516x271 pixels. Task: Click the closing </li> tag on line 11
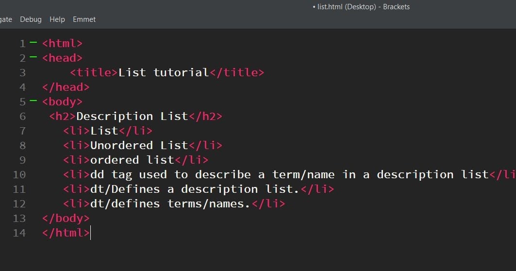(x=317, y=189)
